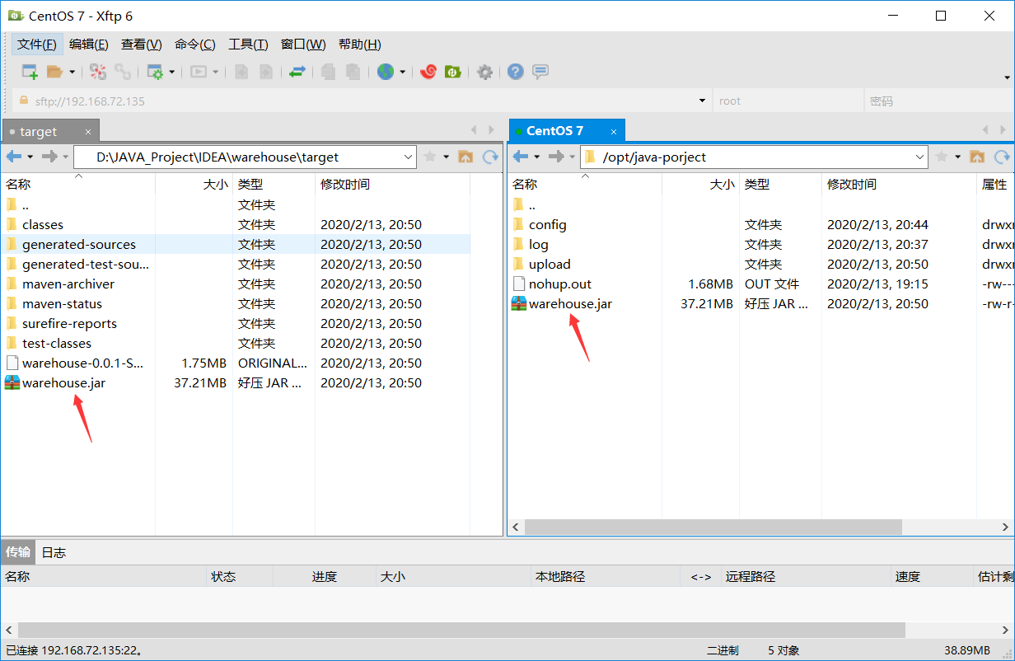Open the settings gear icon
The height and width of the screenshot is (661, 1015).
[484, 72]
